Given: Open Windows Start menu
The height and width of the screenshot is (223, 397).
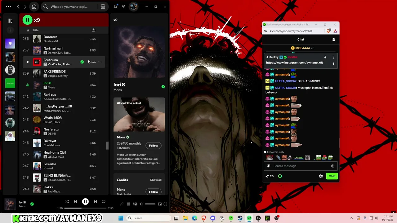Looking at the screenshot, I should coord(121,218).
